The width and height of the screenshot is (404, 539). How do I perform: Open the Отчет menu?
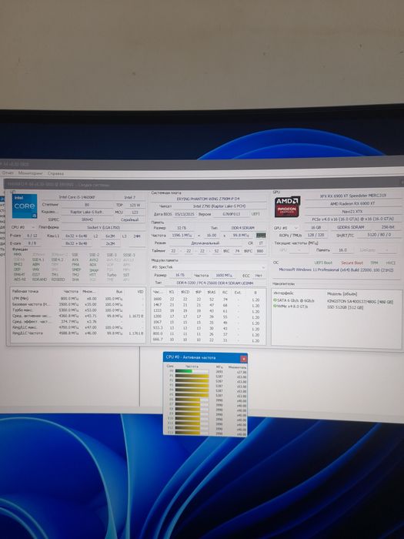pos(8,173)
